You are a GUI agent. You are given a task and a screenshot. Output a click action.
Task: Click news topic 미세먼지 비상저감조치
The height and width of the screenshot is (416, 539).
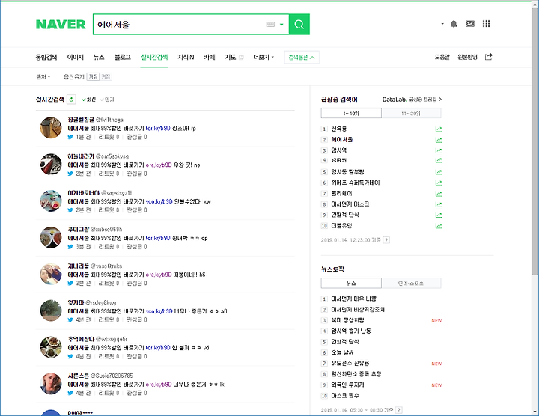point(358,310)
